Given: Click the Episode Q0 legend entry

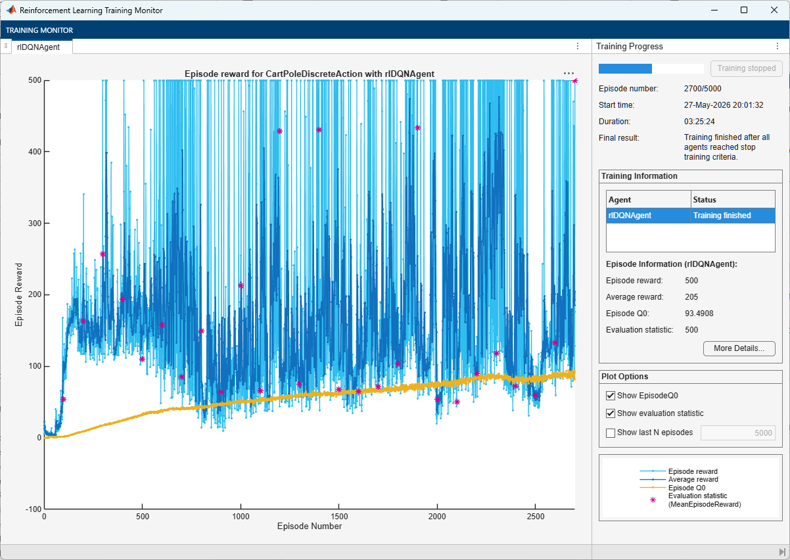Looking at the screenshot, I should pos(673,488).
